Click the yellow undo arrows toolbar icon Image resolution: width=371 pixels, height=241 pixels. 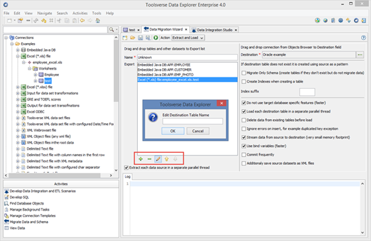point(44,21)
